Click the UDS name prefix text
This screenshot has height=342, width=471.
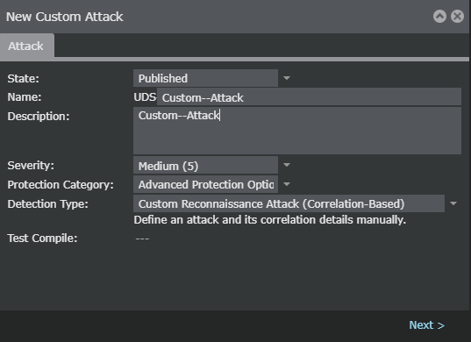pos(145,97)
